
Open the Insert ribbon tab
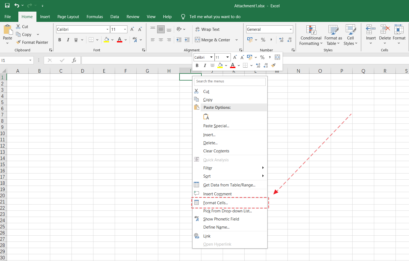click(x=45, y=17)
